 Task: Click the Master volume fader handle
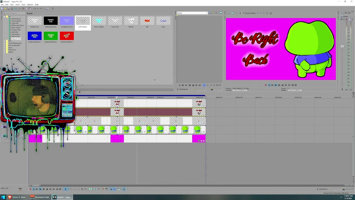tap(342, 46)
